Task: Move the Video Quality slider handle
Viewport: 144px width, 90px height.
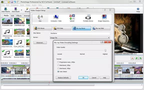Action: [x=105, y=50]
